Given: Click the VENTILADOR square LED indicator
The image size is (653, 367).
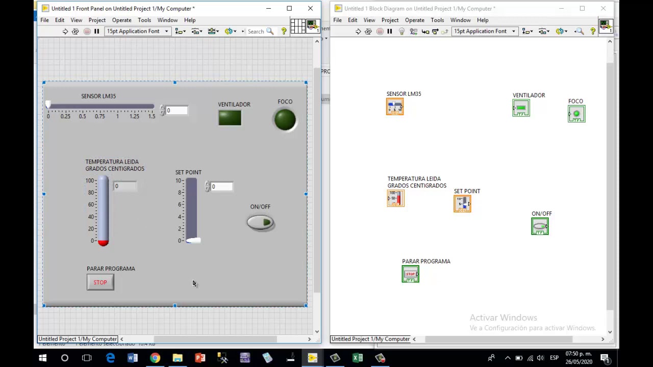Looking at the screenshot, I should pos(230,118).
